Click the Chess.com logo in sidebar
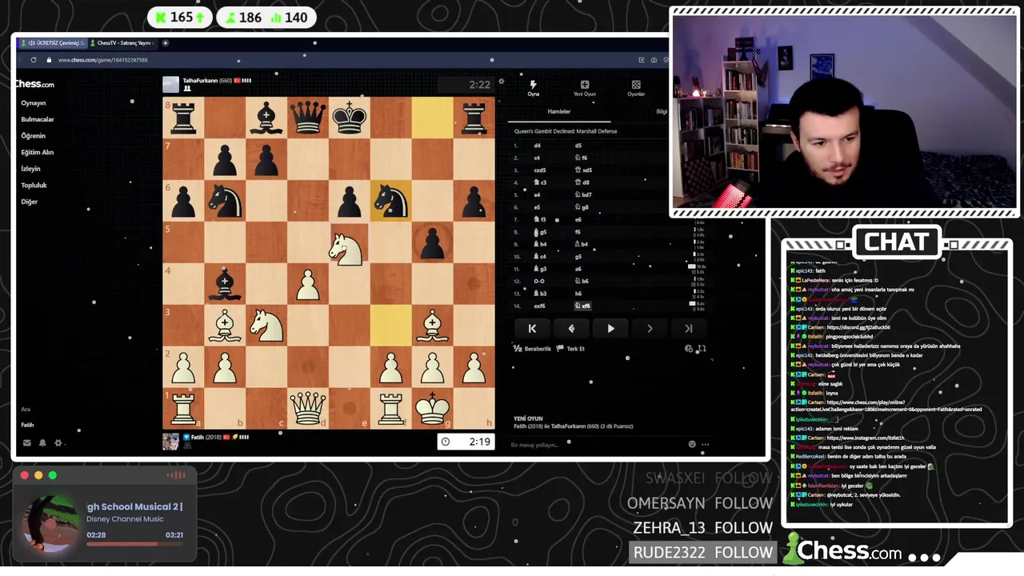1024x576 pixels. (34, 84)
